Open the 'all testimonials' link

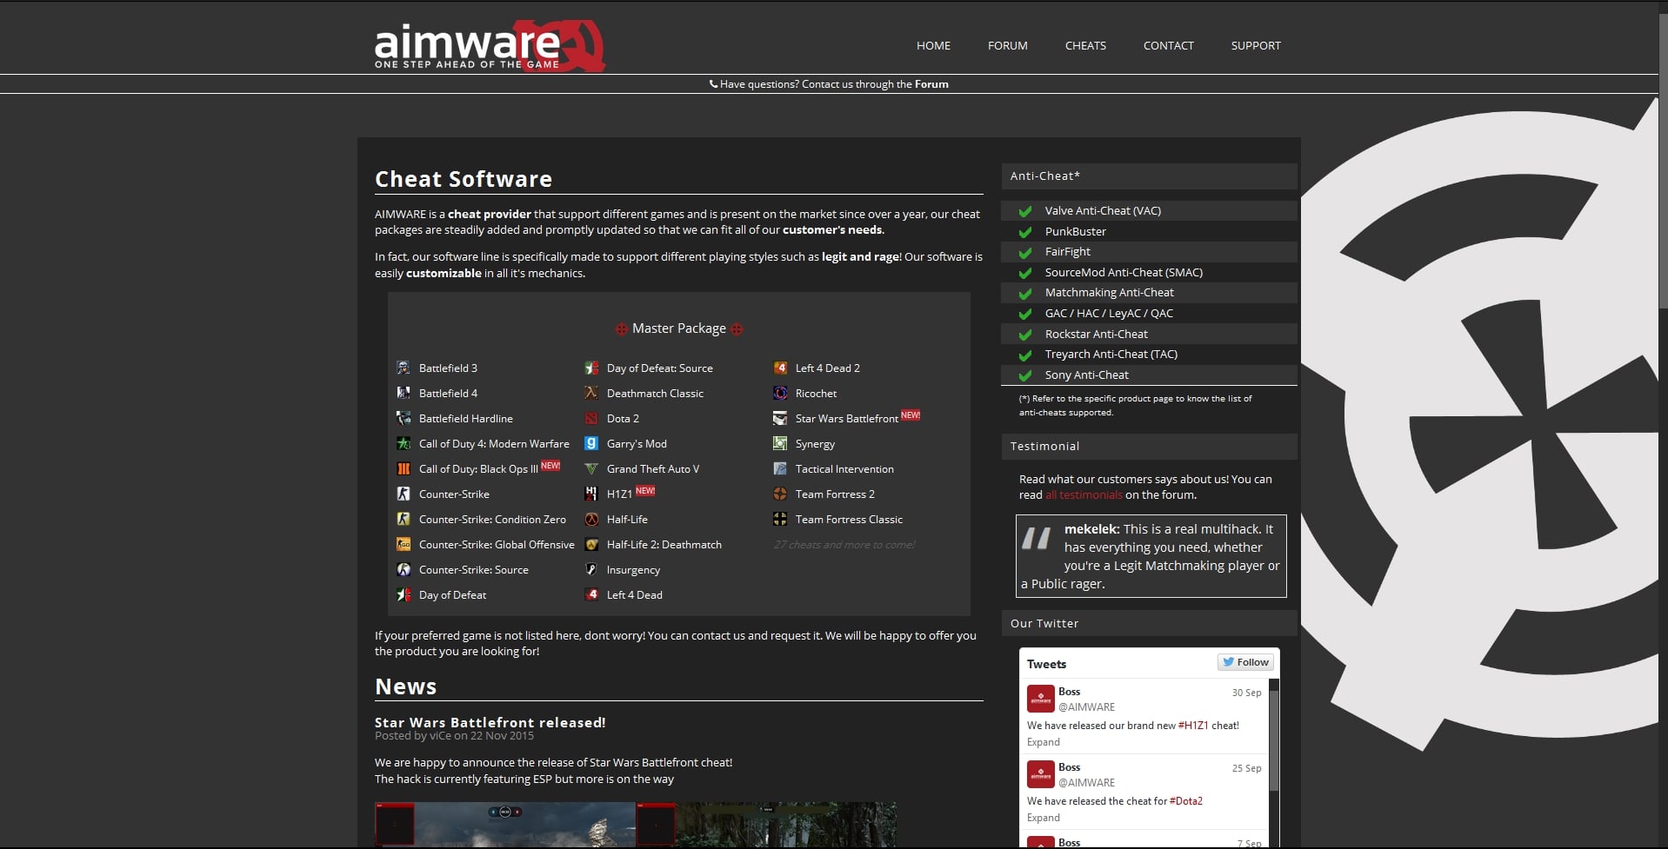tap(1084, 494)
